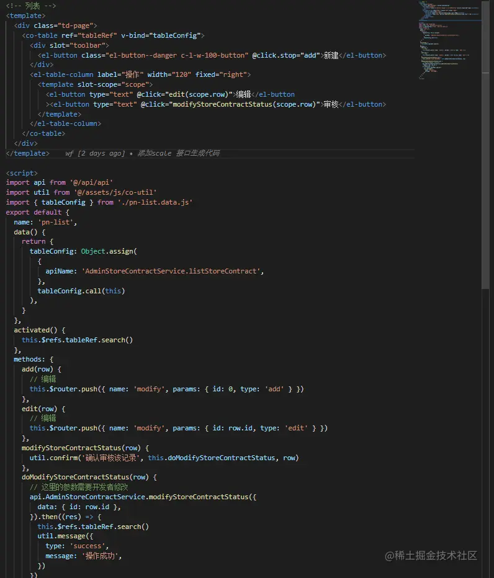Screen dimensions: 494x578
Task: Click the 'export default {' line
Action: click(x=38, y=213)
